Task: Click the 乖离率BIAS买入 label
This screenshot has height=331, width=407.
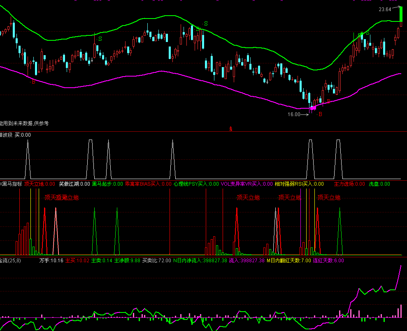Action: click(148, 184)
